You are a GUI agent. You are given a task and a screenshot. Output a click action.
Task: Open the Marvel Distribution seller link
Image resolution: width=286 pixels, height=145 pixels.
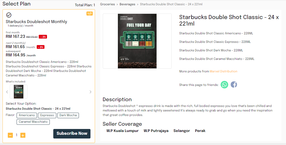coord(223,71)
